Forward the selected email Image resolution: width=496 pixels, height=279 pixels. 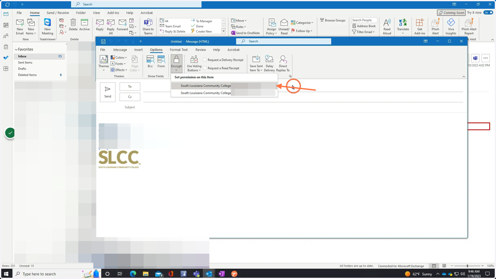point(122,25)
